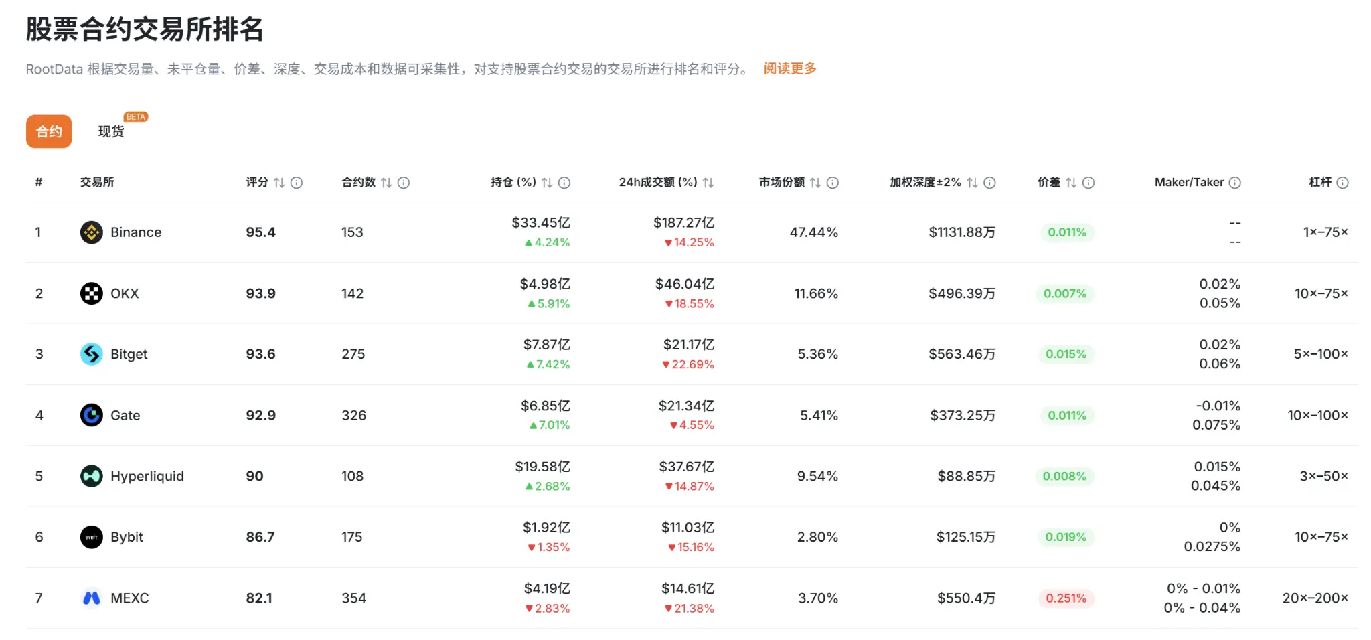Show info tooltip for 杠杆 column
The width and height of the screenshot is (1371, 640).
point(1342,183)
